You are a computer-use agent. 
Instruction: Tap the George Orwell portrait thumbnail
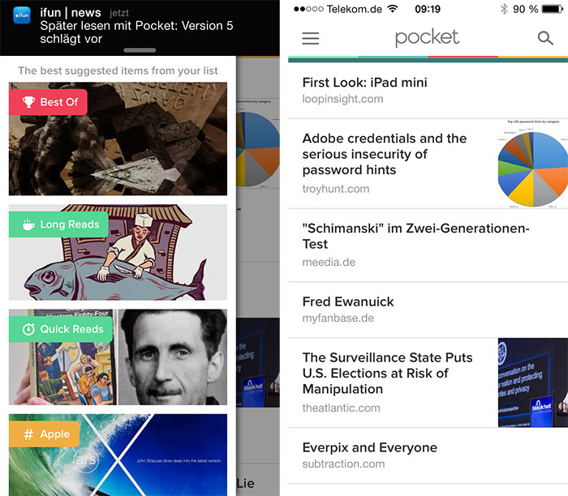tap(173, 357)
